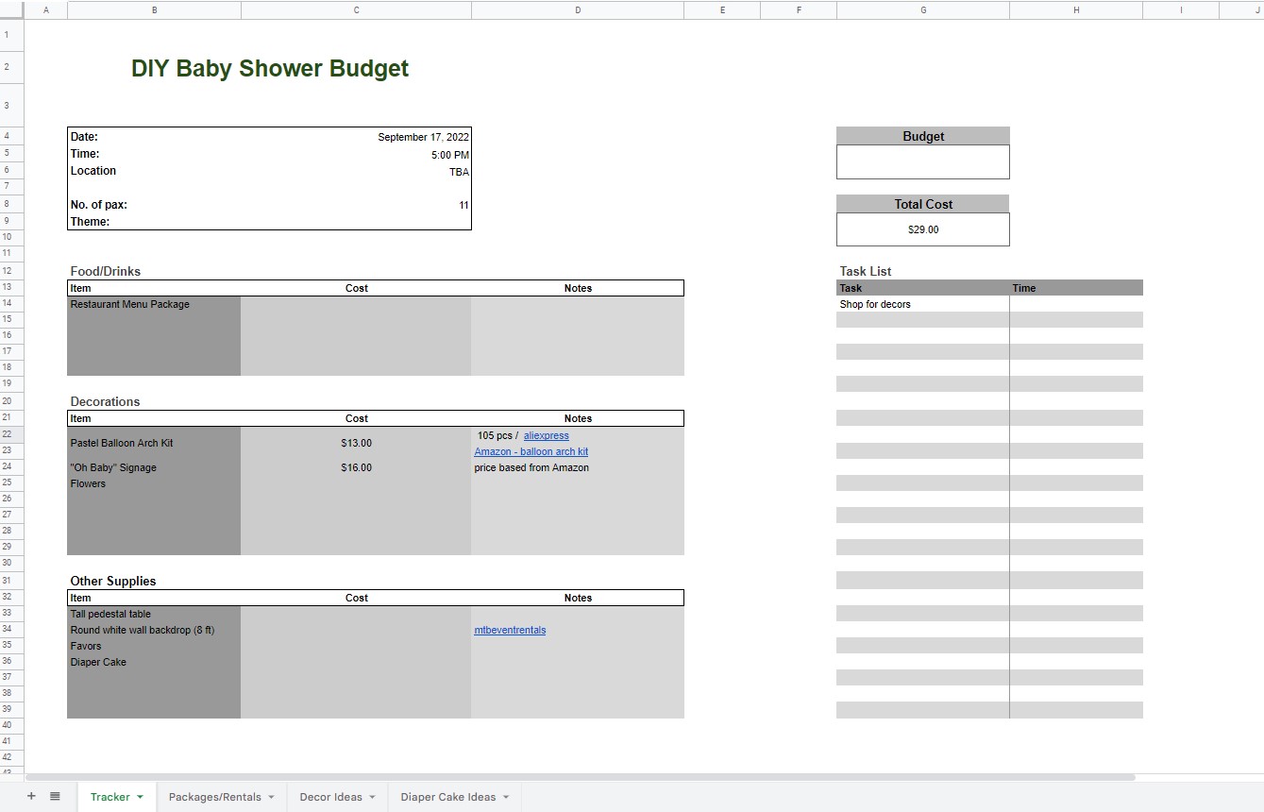Screen dimensions: 1264x812
Task: Select the Tall pedestal table cell
Action: pos(154,614)
